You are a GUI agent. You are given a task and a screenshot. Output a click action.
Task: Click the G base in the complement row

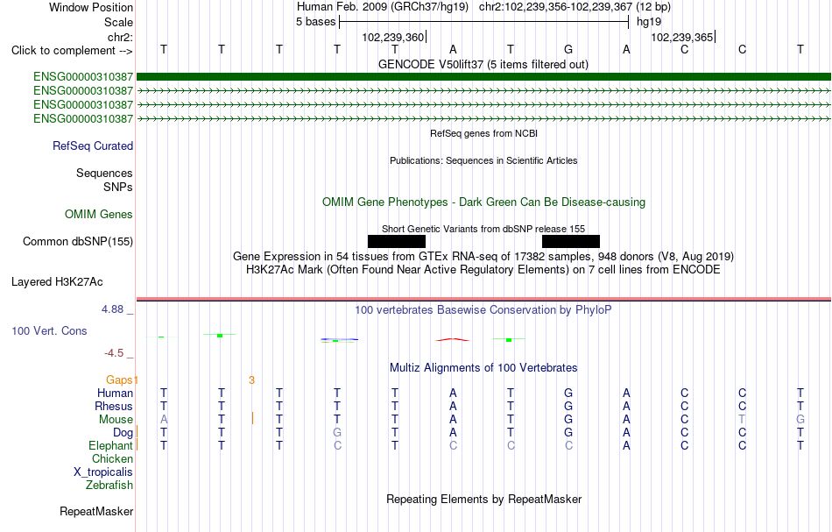[568, 49]
